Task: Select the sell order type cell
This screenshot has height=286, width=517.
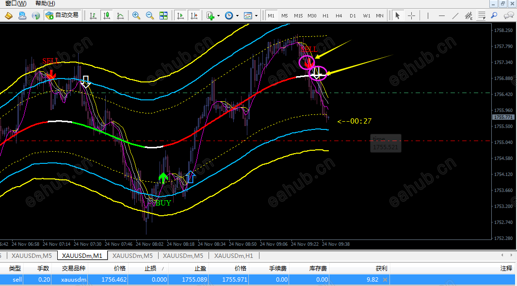Action: (x=17, y=279)
